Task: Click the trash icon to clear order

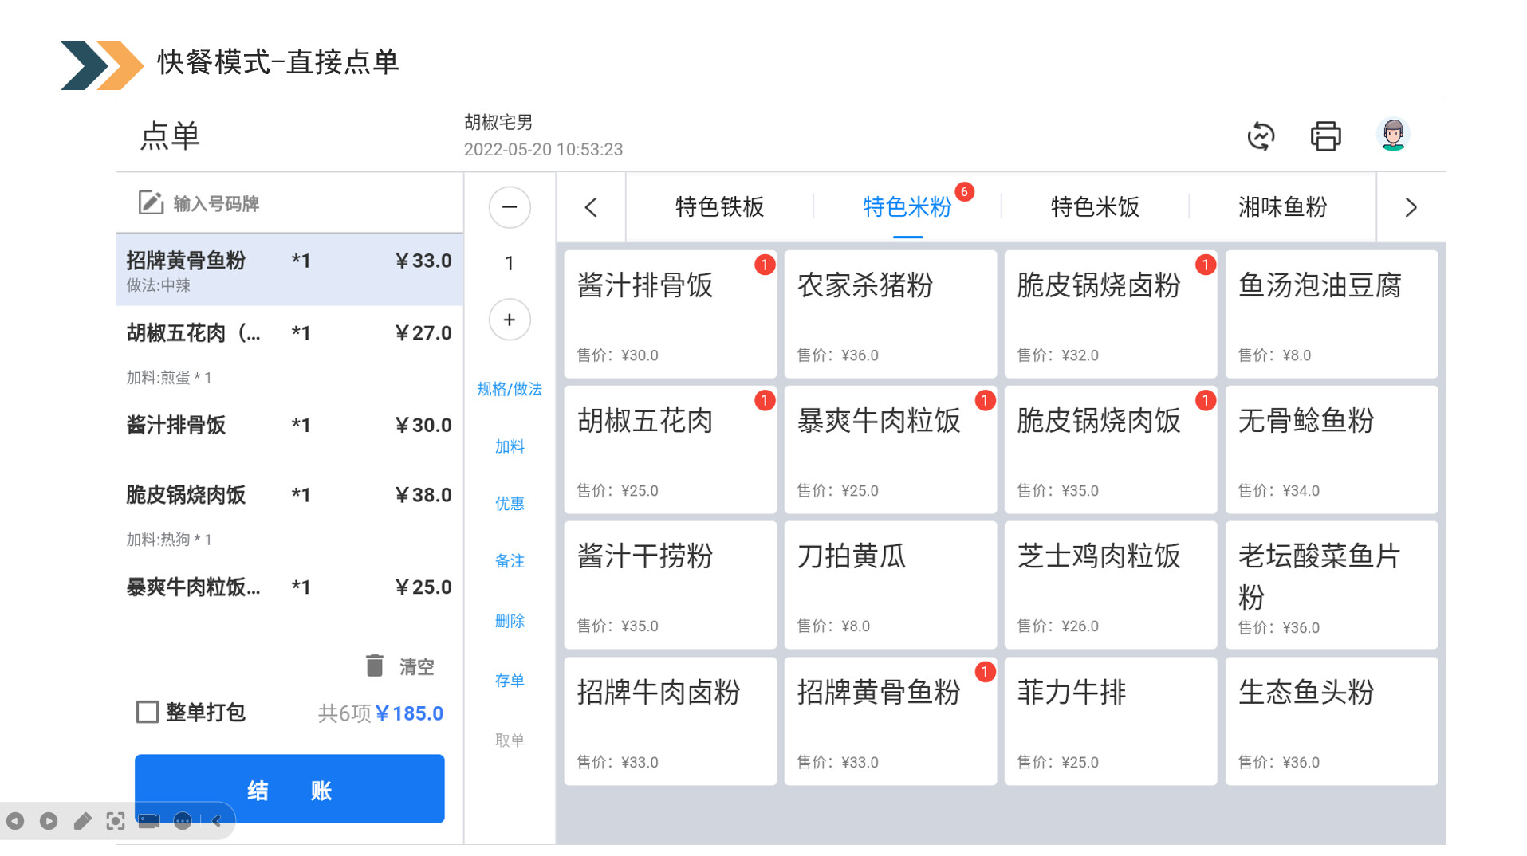Action: coord(374,666)
